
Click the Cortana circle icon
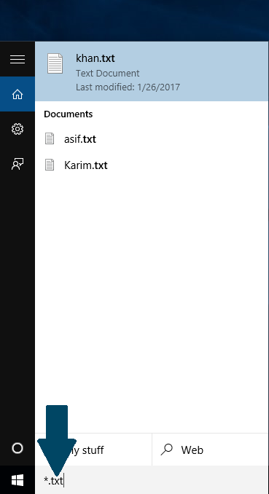17,448
